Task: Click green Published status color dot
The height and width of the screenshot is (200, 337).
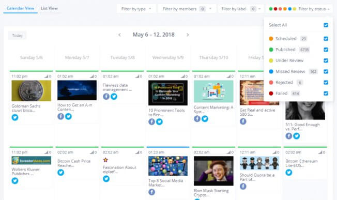Action: (x=271, y=50)
